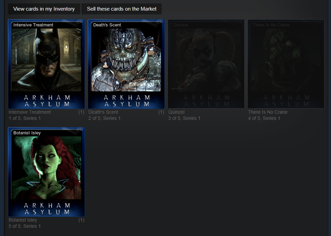This screenshot has width=331, height=236.
Task: Click the (1) count beside Botanist Isley
Action: point(81,220)
